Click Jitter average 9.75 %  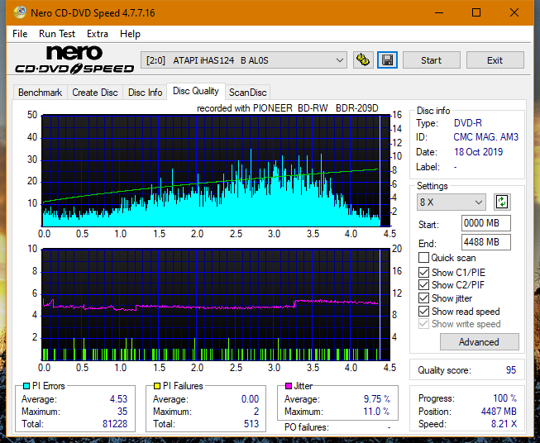coord(377,399)
